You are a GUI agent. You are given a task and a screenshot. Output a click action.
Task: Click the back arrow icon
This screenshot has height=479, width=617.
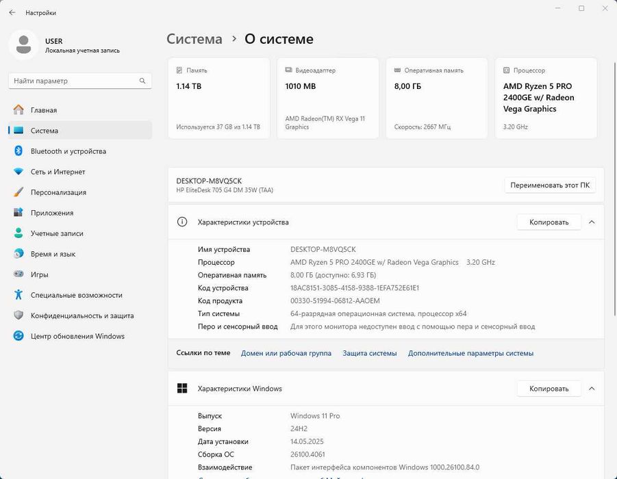click(x=12, y=12)
